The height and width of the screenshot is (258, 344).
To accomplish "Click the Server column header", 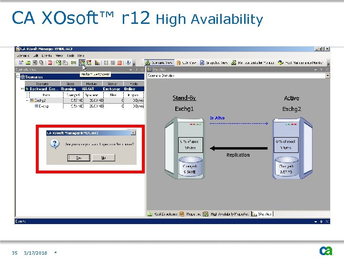I will [x=113, y=84].
